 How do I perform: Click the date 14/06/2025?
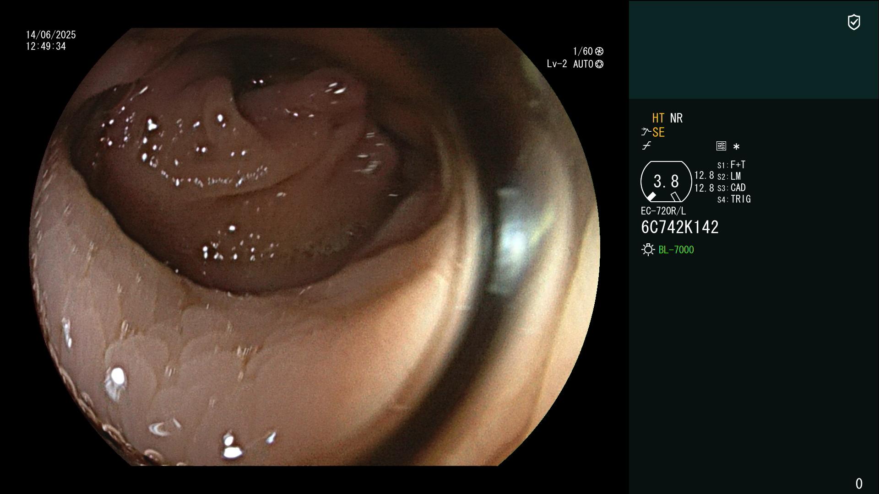(x=51, y=35)
